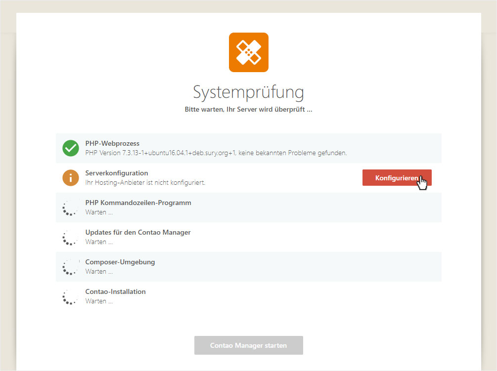The width and height of the screenshot is (497, 371).
Task: Click the orange info icon beside Serverkonfiguration
Action: coord(70,178)
